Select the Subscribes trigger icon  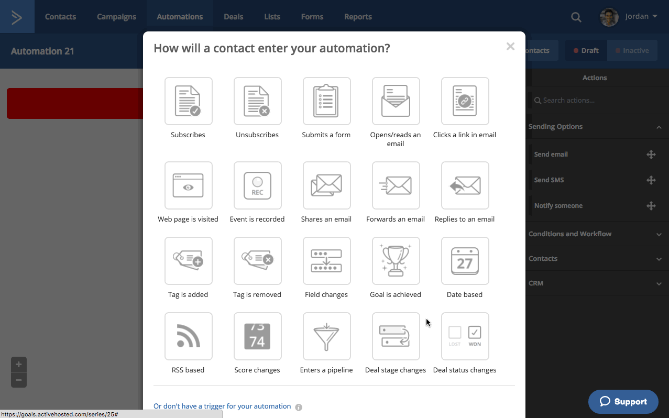[188, 101]
